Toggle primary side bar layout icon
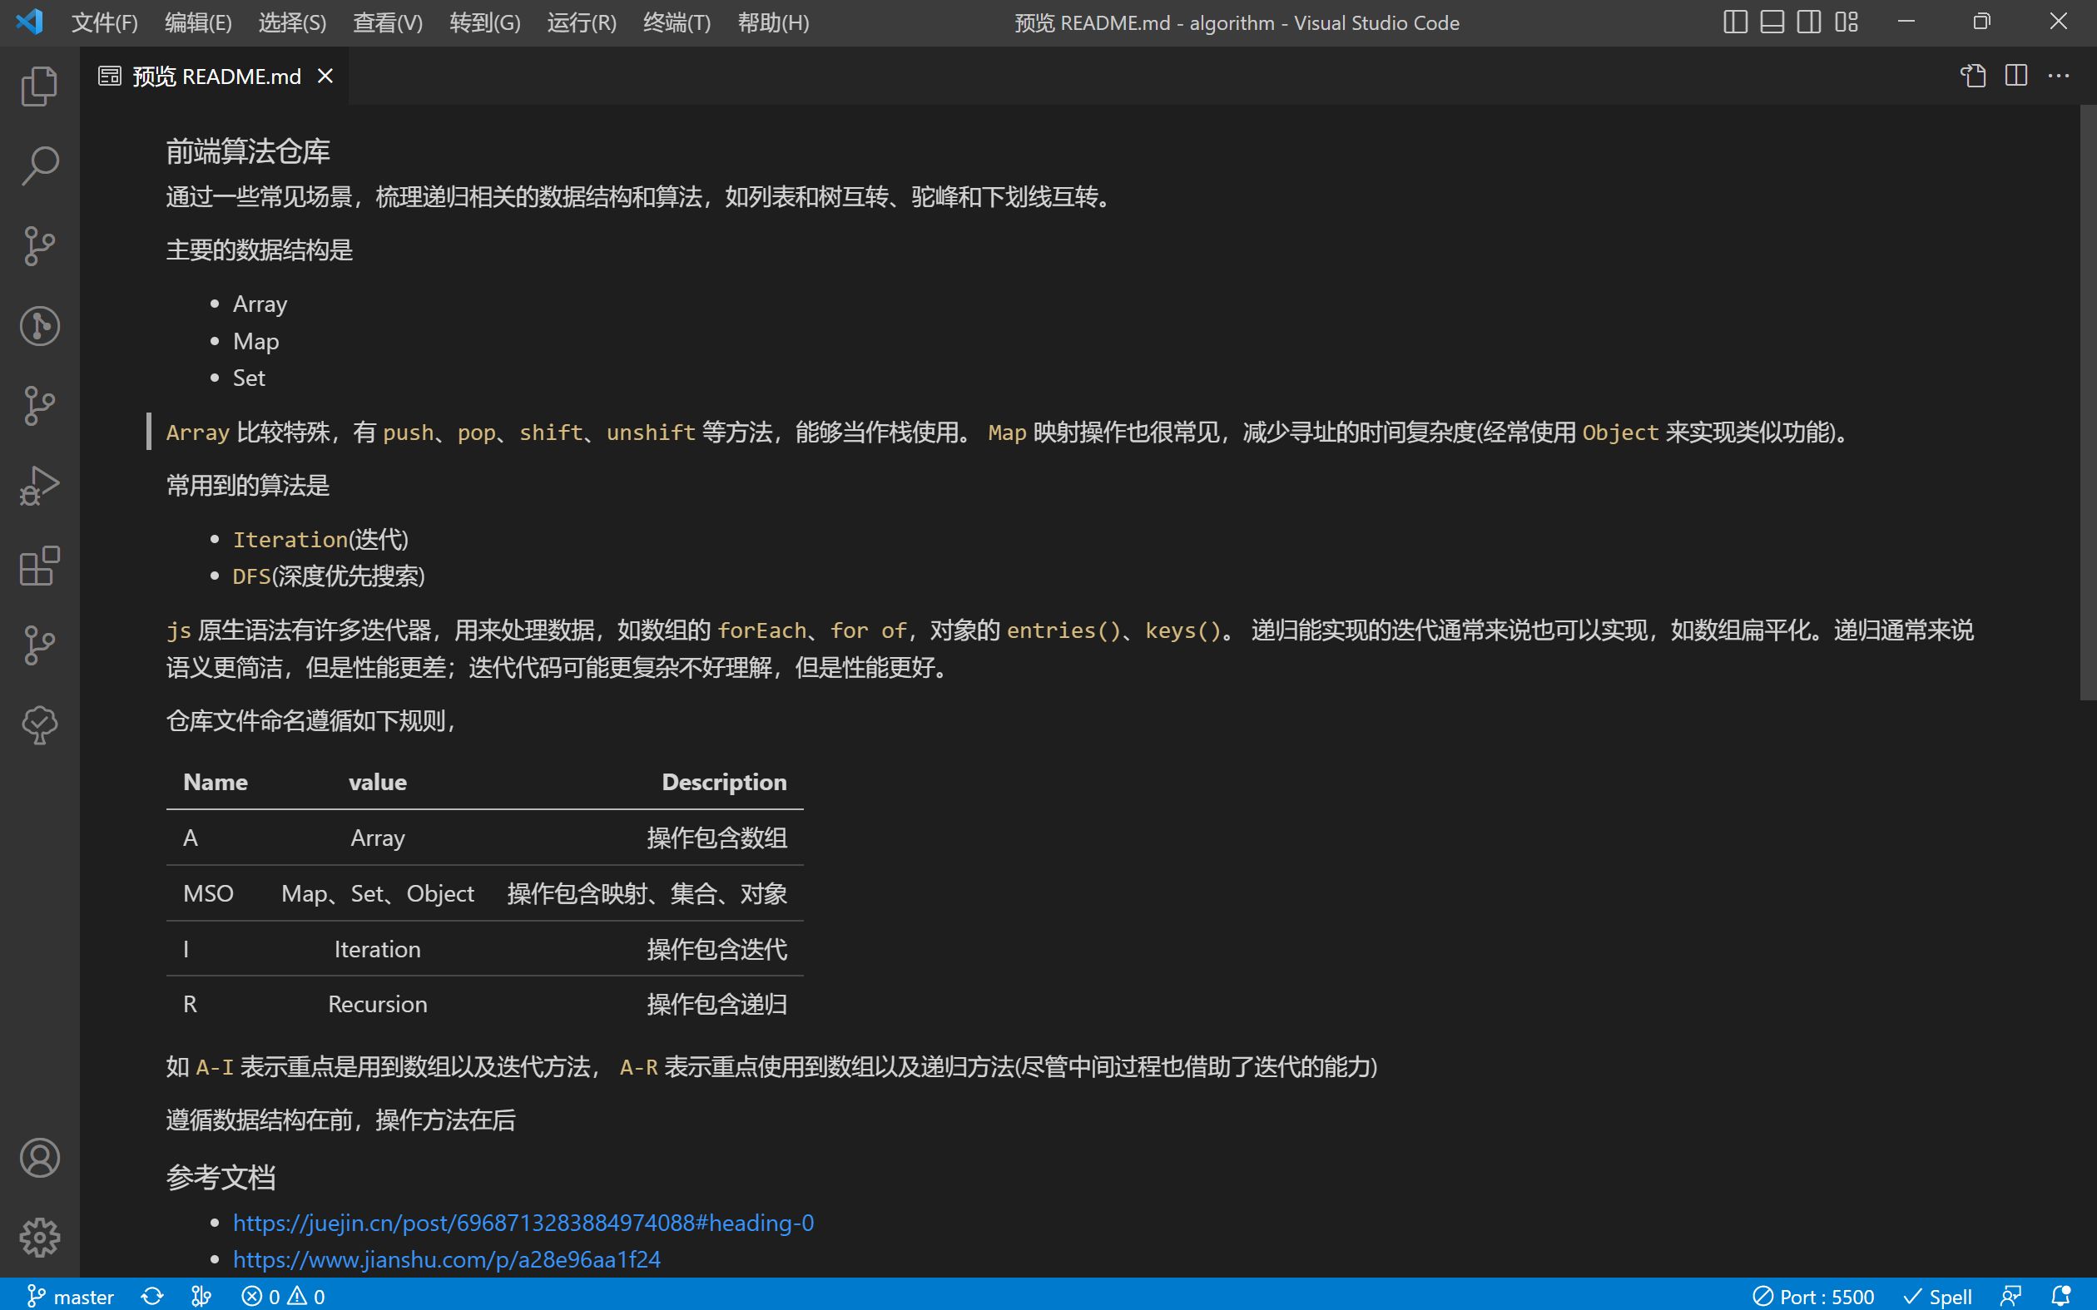This screenshot has width=2097, height=1310. pyautogui.click(x=1735, y=22)
